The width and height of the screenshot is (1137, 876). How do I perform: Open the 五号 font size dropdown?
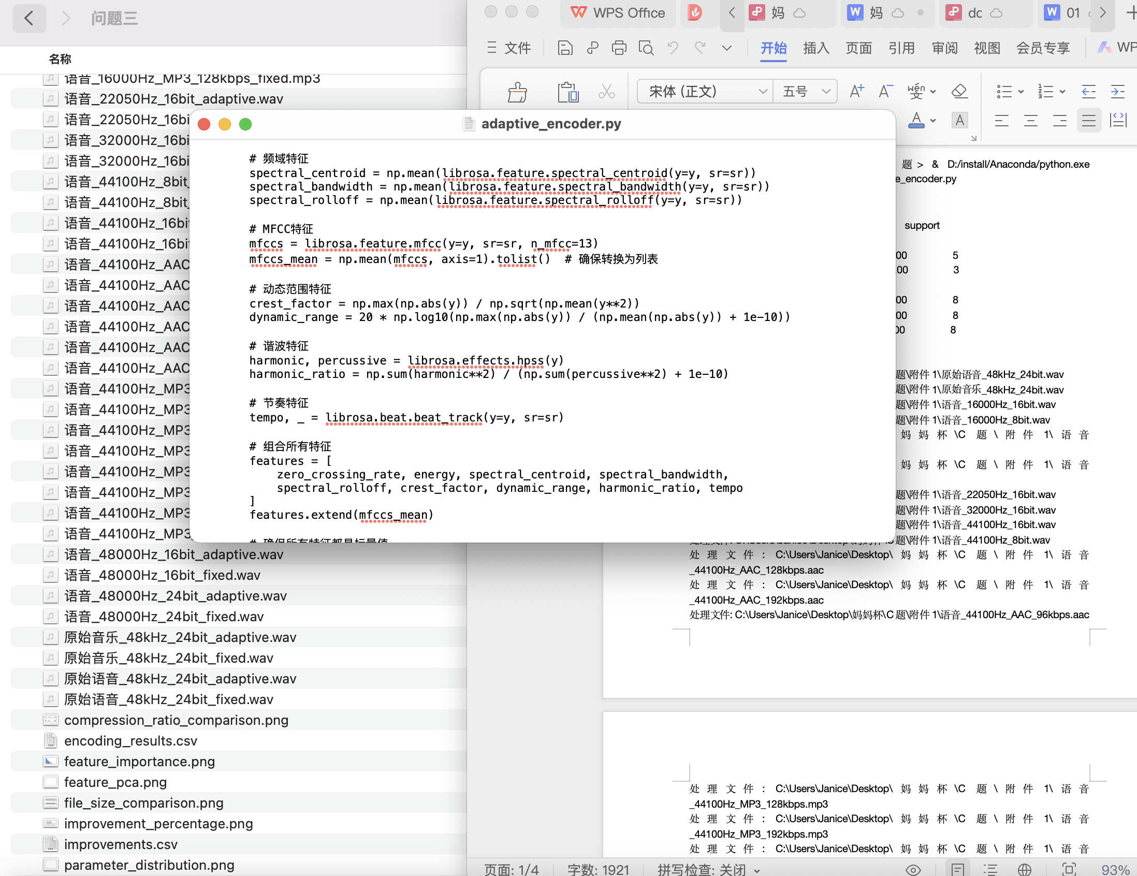[x=826, y=92]
